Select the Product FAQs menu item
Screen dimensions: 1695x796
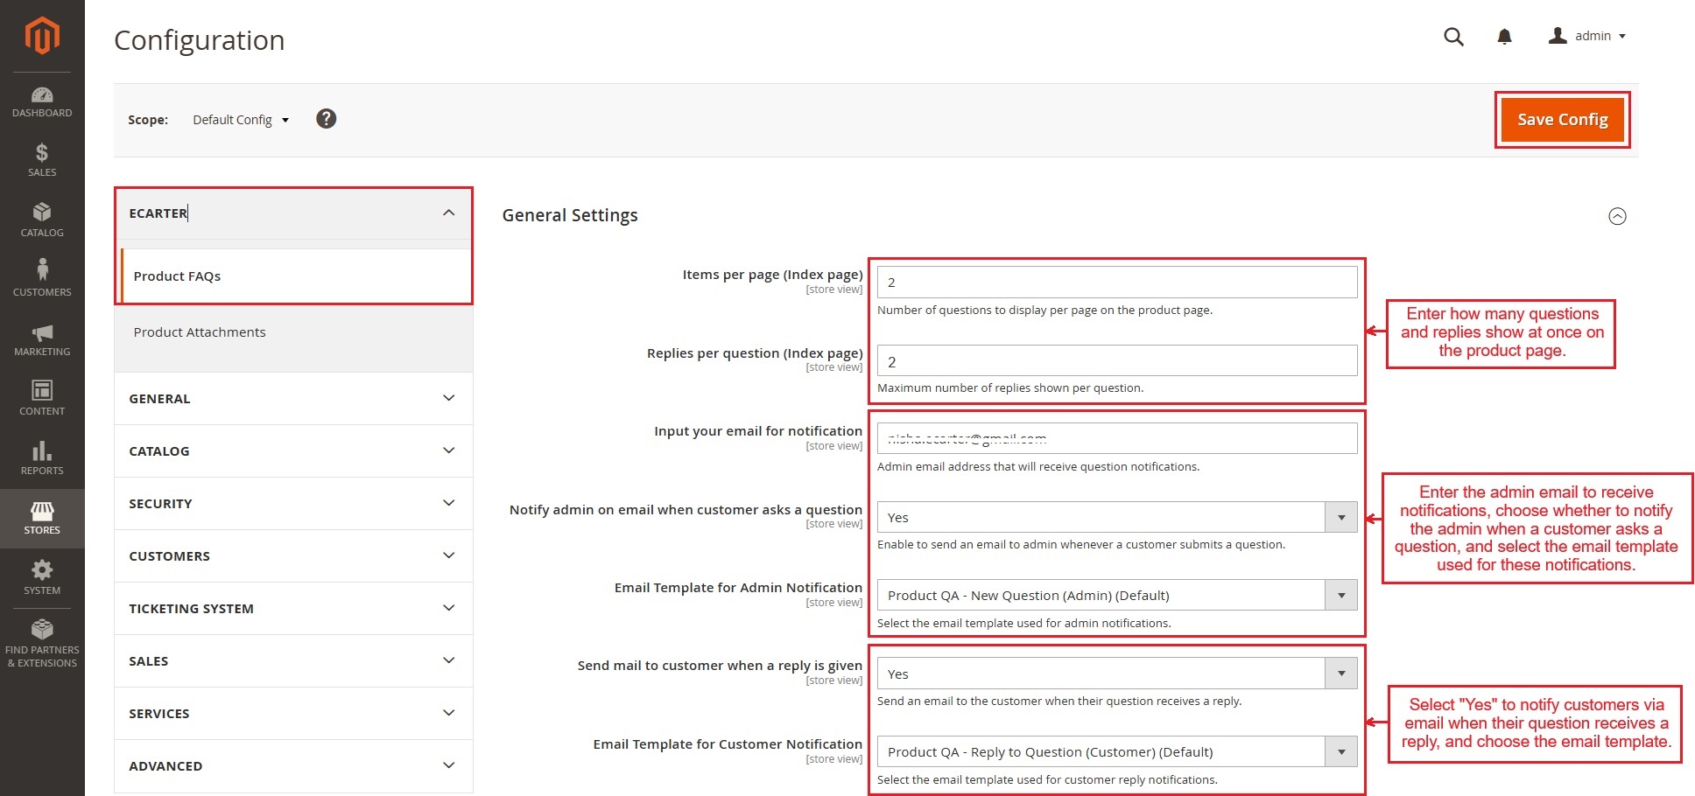177,276
